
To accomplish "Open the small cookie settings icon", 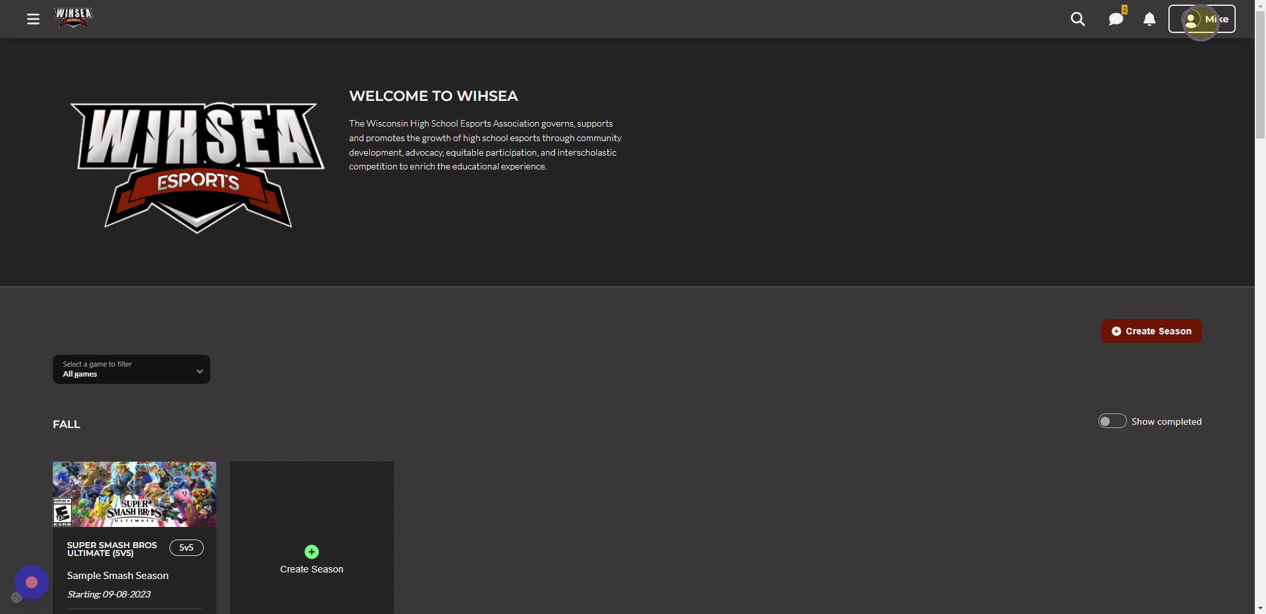I will point(16,598).
